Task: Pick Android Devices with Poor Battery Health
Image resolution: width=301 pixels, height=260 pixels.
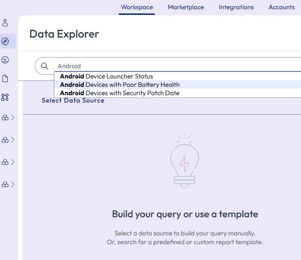Action: click(178, 84)
